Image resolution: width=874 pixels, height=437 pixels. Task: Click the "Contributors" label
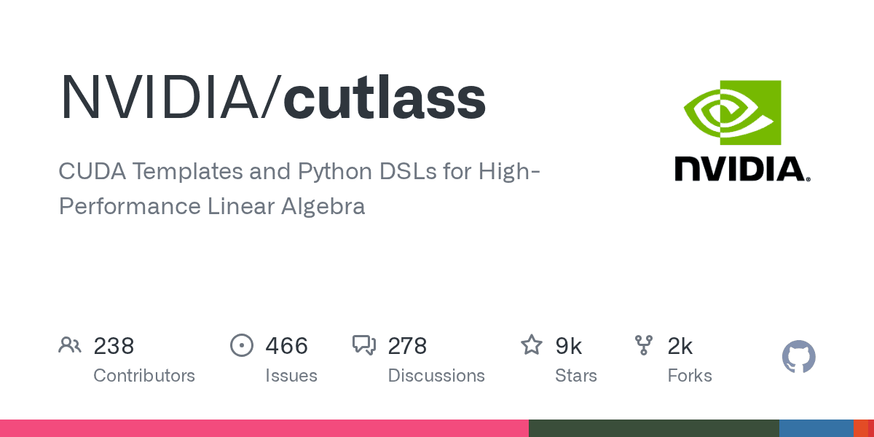[x=144, y=376]
